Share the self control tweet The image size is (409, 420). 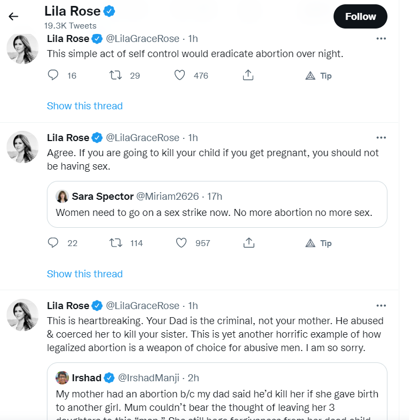(x=248, y=75)
